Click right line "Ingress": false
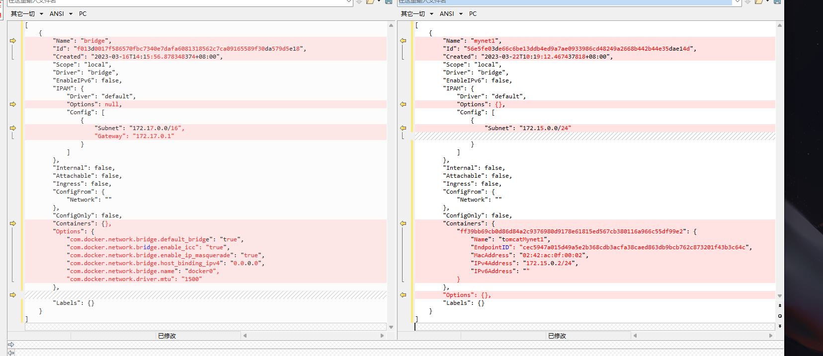Image resolution: width=823 pixels, height=356 pixels. 472,184
